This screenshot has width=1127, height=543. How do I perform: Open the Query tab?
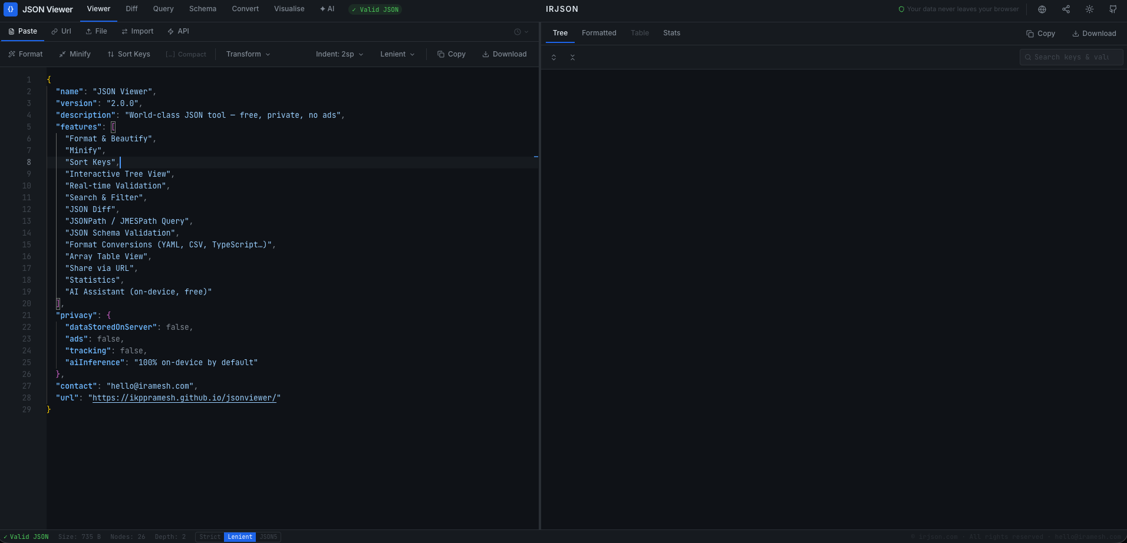[x=163, y=9]
